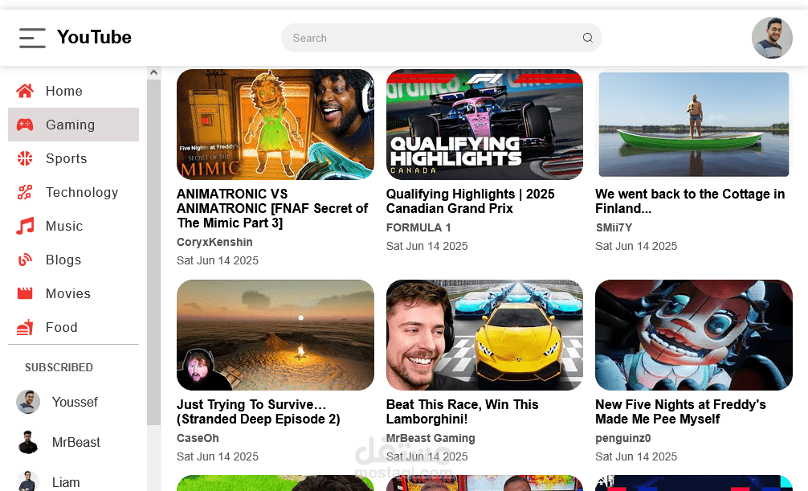
Task: Open the Sports category
Action: click(73, 158)
